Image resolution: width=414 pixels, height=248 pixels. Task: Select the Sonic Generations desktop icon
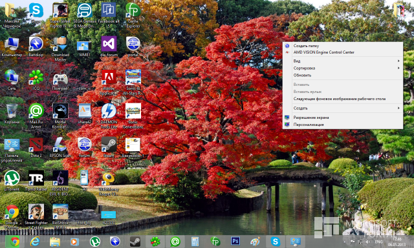pos(133,116)
